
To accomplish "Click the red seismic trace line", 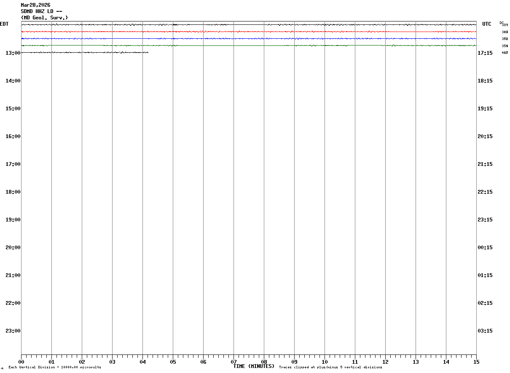I will click(249, 32).
